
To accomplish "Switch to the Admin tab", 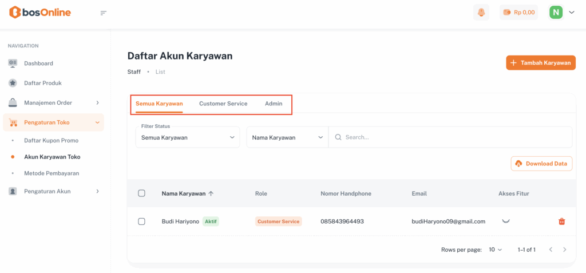I will pyautogui.click(x=274, y=104).
